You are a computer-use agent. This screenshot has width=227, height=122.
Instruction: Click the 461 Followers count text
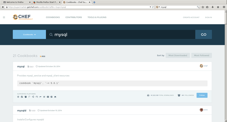click(x=188, y=95)
